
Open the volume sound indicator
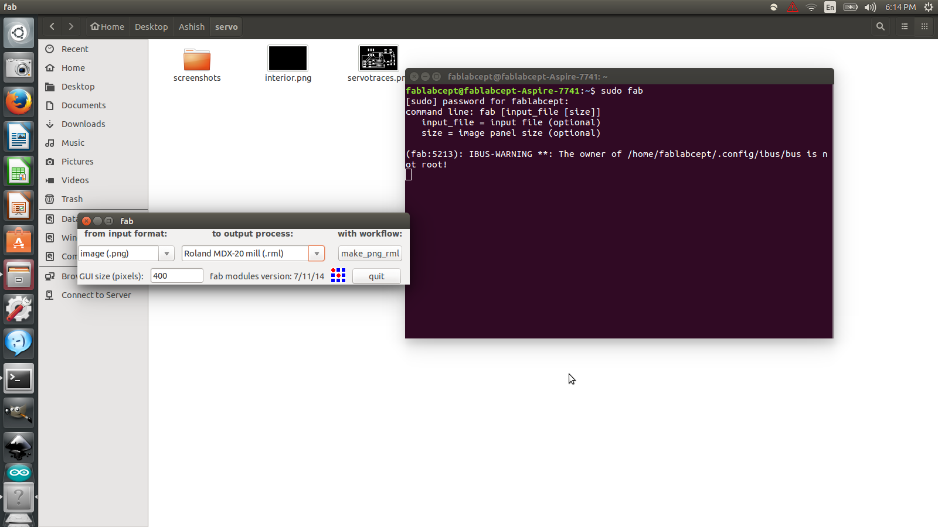point(870,7)
